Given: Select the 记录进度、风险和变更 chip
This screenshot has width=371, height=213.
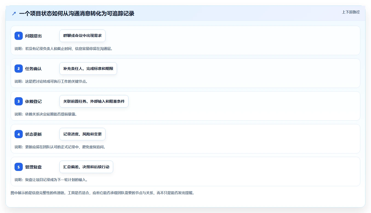Looking at the screenshot, I should click(x=82, y=134).
